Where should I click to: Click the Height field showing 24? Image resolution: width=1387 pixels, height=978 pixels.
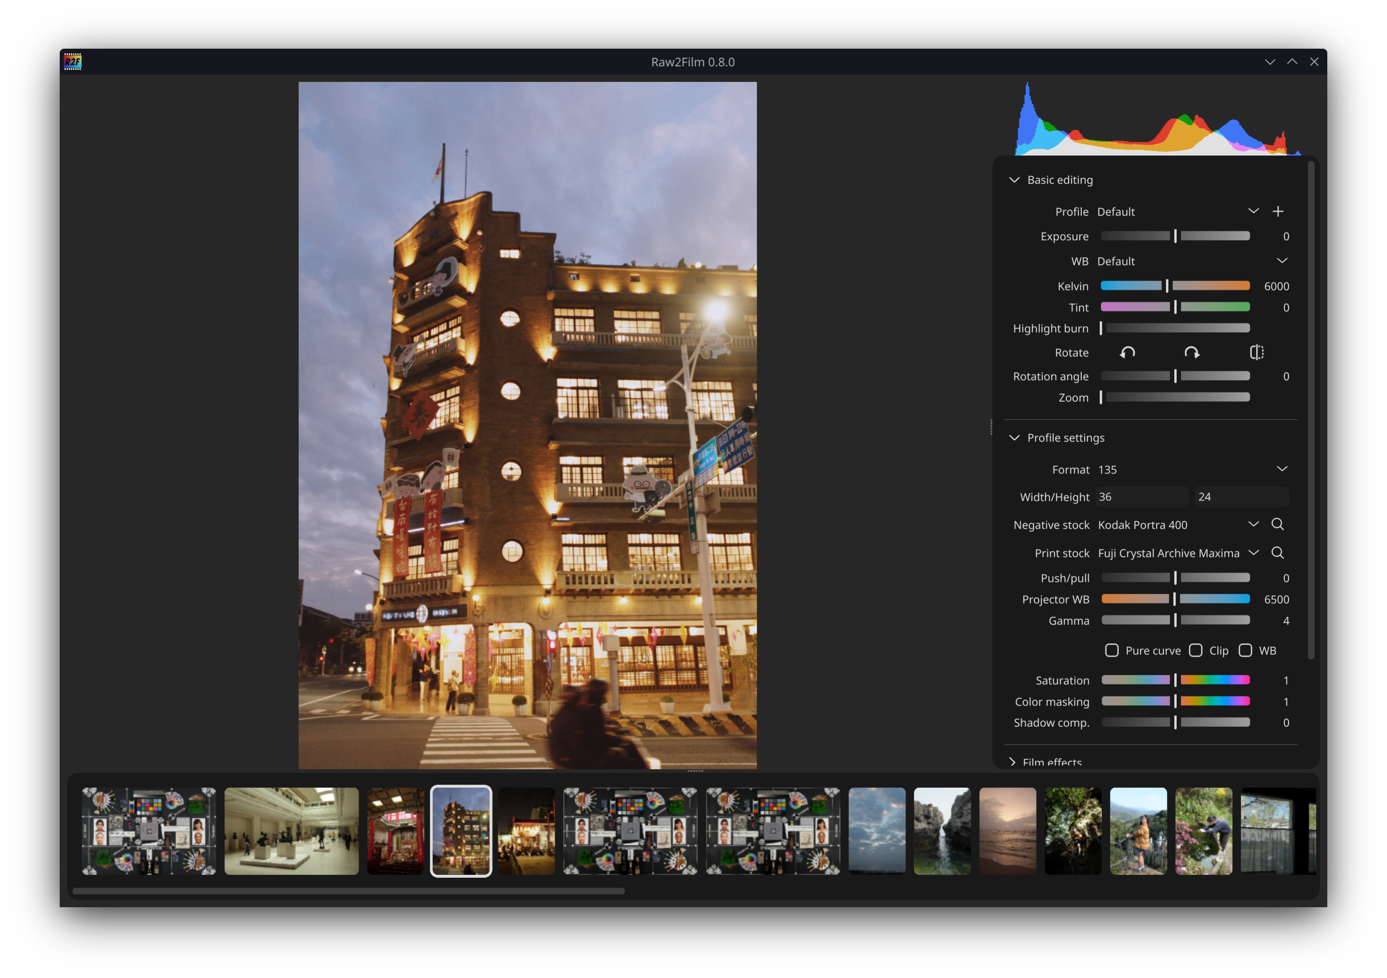click(x=1241, y=497)
